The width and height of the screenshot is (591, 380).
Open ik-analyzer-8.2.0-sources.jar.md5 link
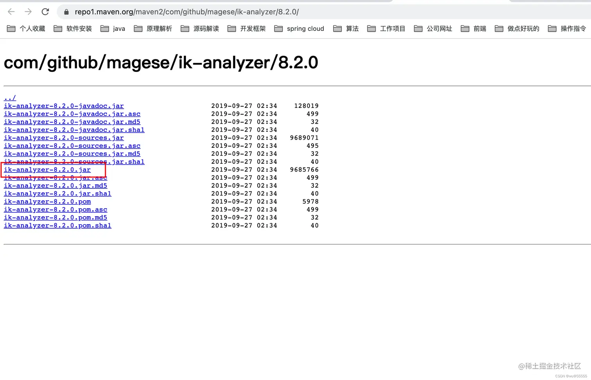(72, 154)
